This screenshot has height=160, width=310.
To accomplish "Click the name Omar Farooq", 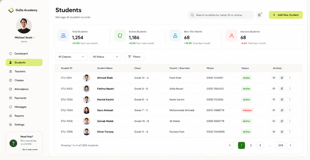I will 105,132.
